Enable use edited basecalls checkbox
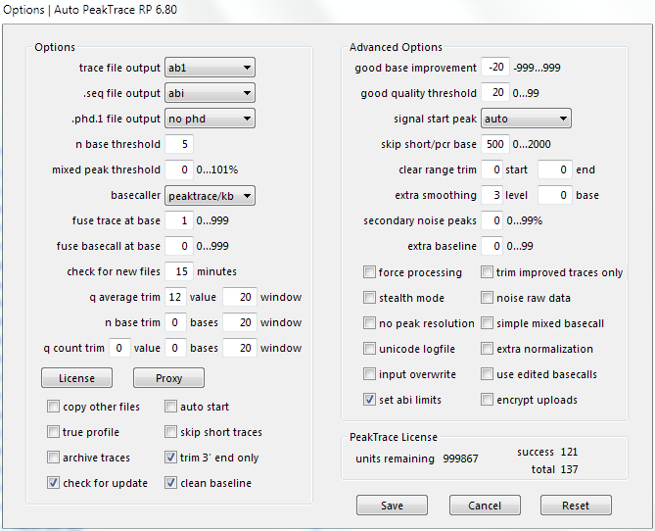The width and height of the screenshot is (655, 531). point(487,374)
